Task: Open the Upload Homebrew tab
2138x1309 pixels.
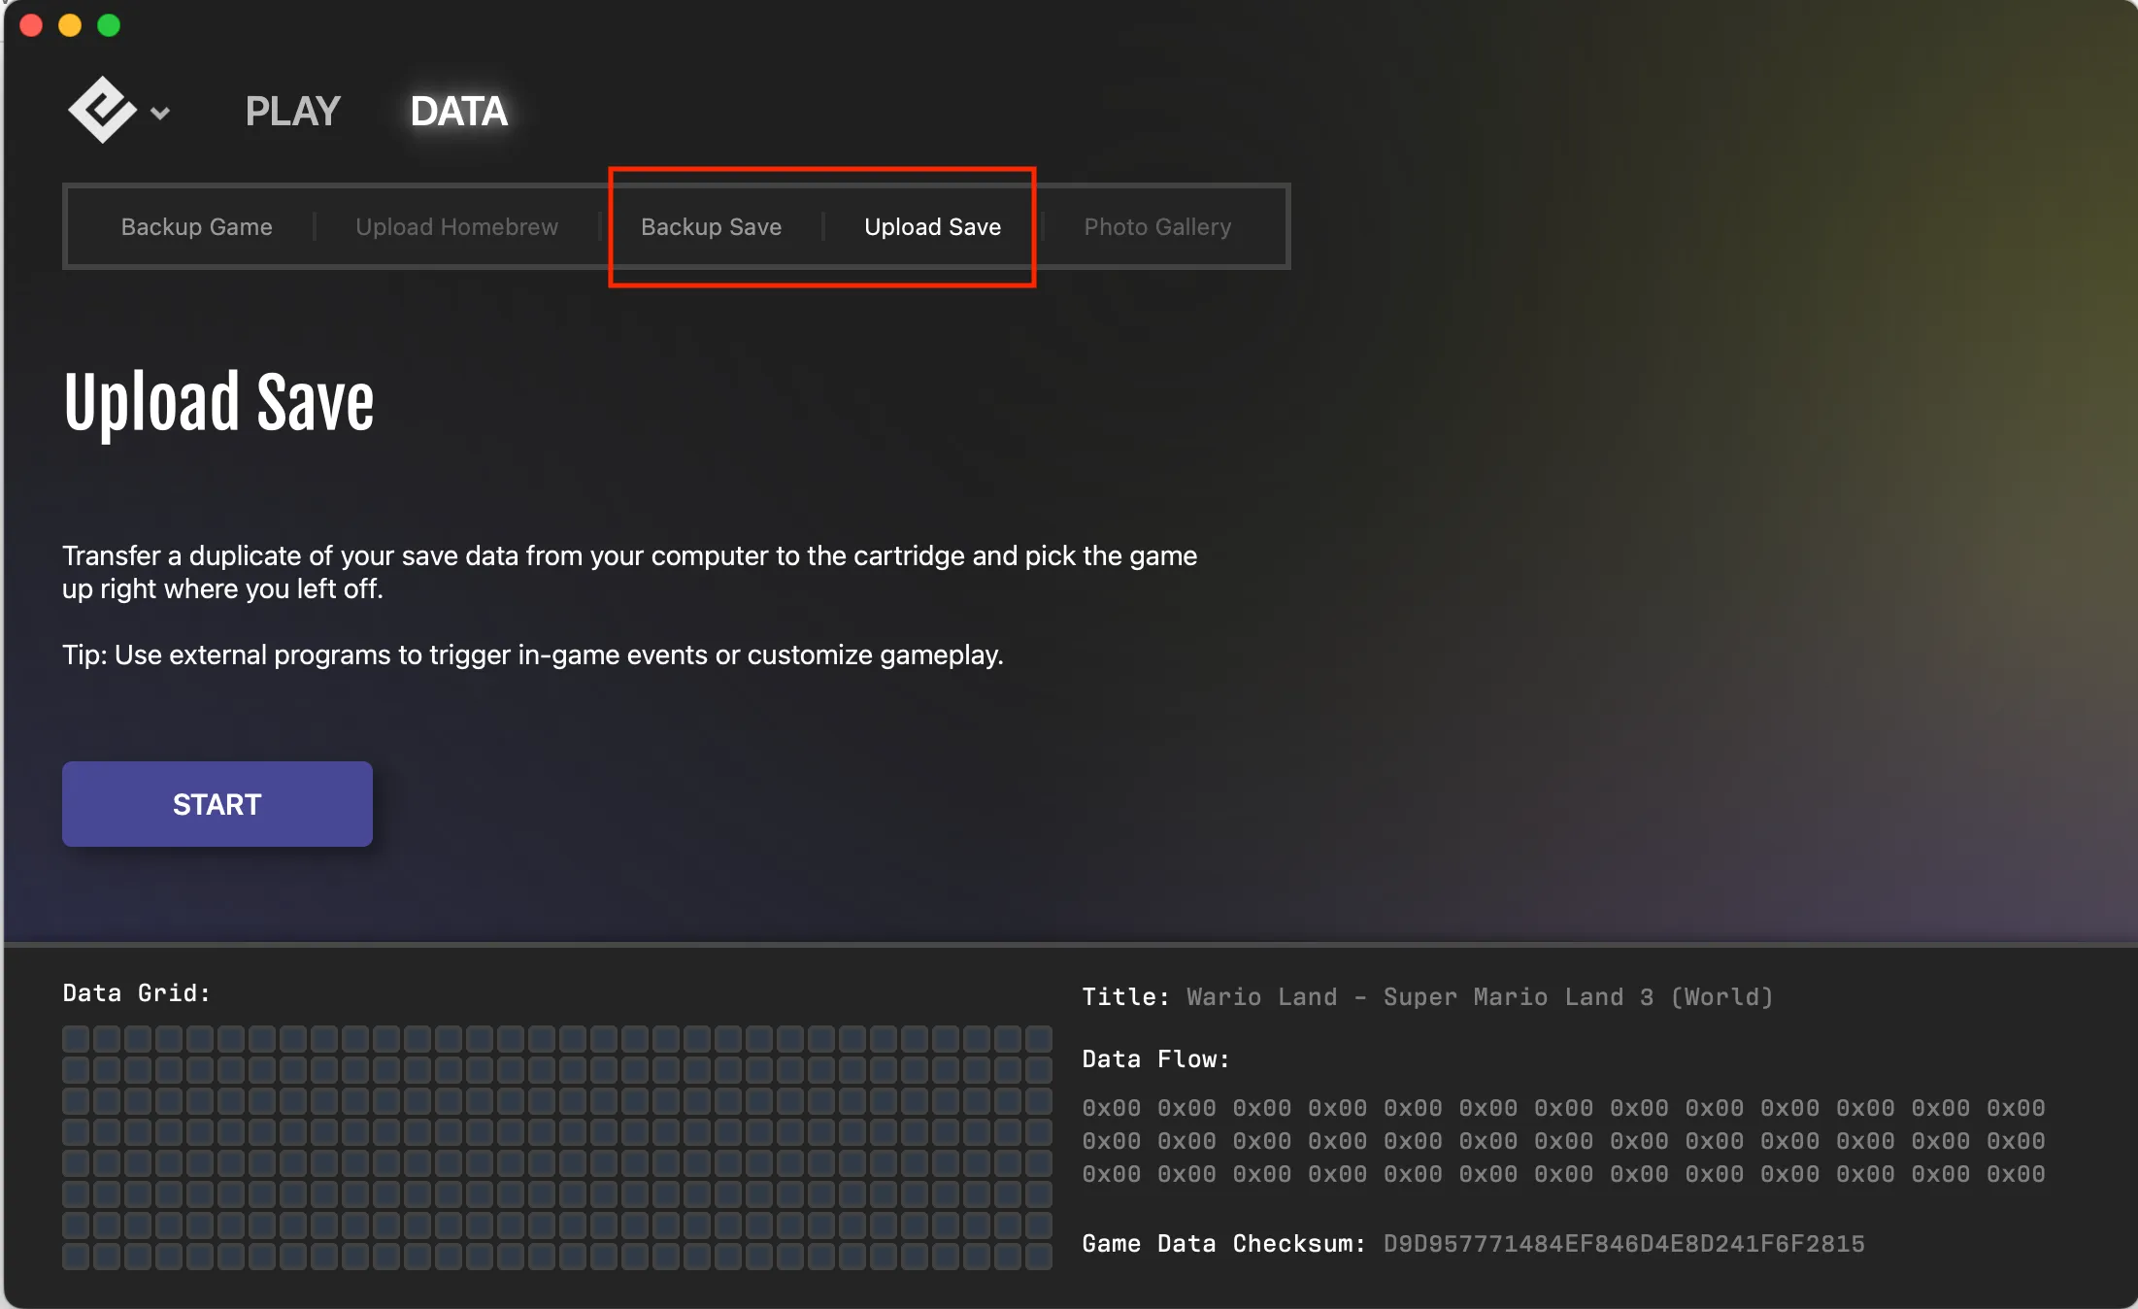Action: pyautogui.click(x=457, y=226)
